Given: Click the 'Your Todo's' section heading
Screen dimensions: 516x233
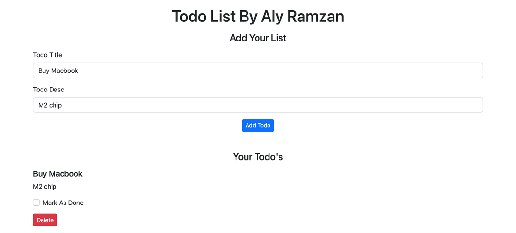Looking at the screenshot, I should (x=258, y=157).
